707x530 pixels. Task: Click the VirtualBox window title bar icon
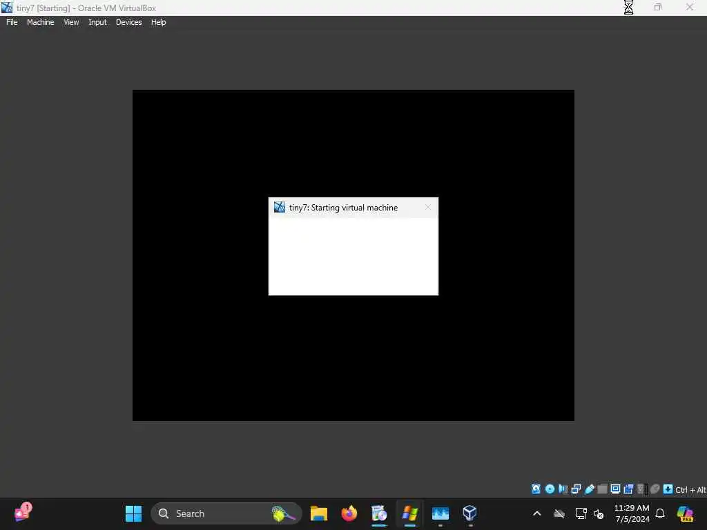tap(7, 8)
